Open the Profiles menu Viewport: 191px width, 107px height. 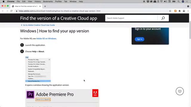click(58, 1)
